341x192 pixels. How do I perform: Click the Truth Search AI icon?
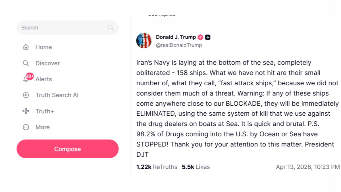[x=26, y=95]
